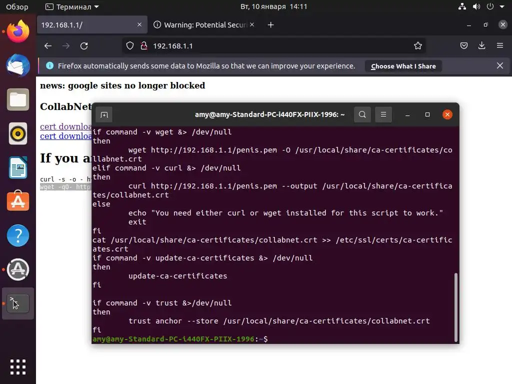
Task: Click the terminal title amy@amy-Standard-PC
Action: click(269, 114)
